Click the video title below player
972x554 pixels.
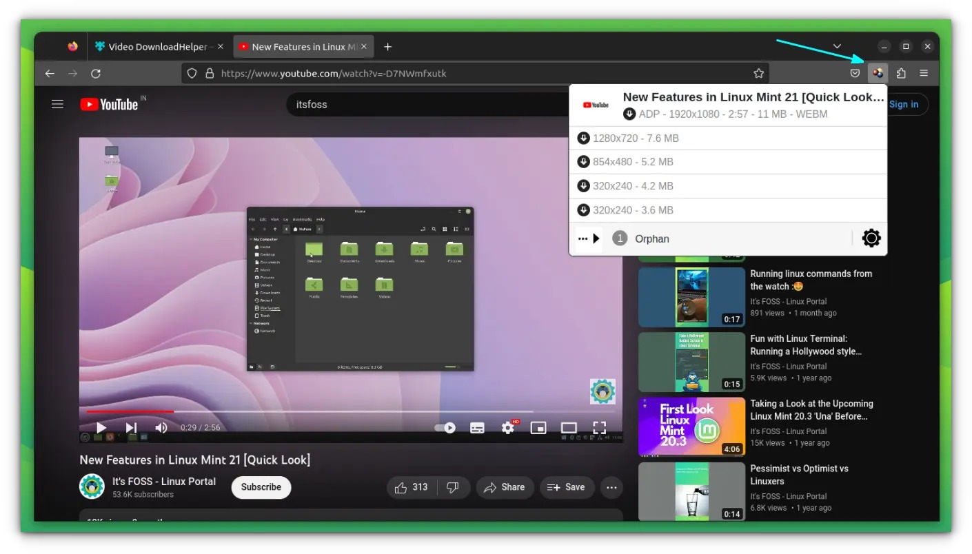click(x=195, y=460)
